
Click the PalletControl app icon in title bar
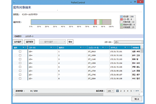click(x=14, y=2)
